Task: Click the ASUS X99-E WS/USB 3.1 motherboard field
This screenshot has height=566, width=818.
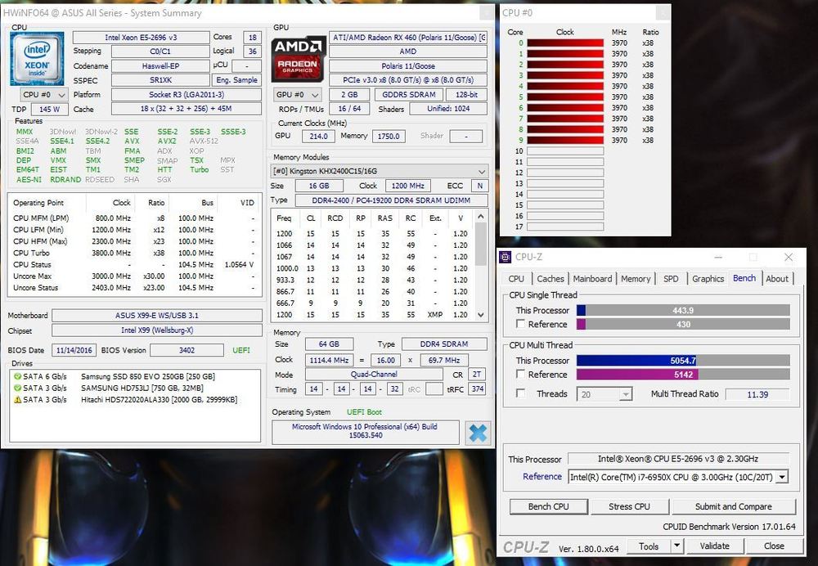Action: 157,316
